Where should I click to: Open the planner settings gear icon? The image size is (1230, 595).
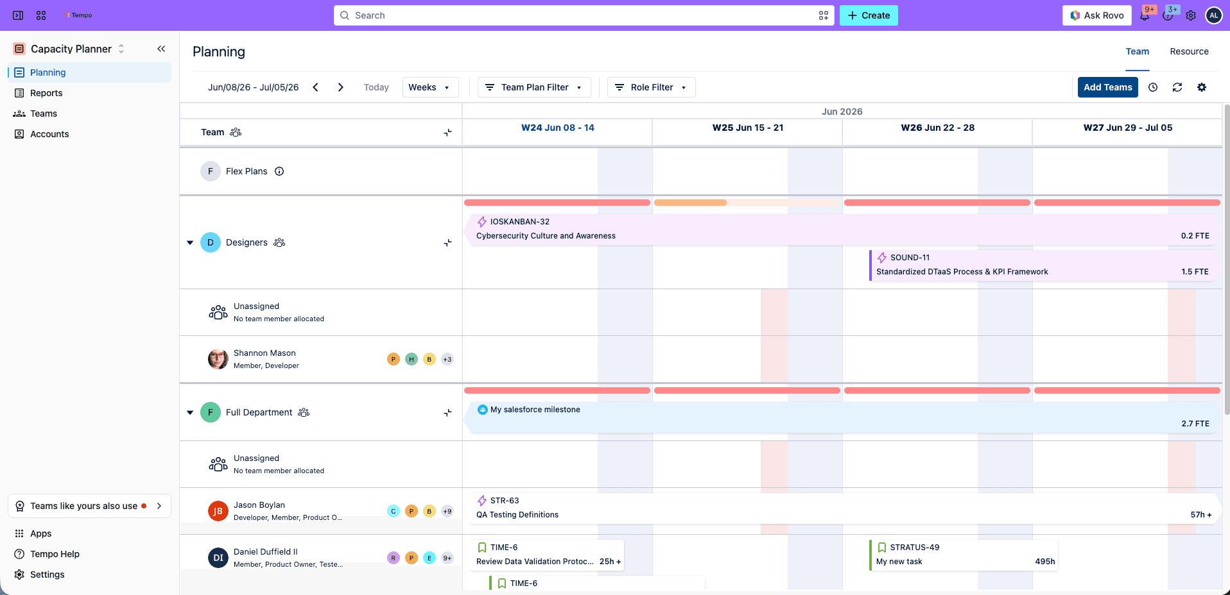tap(1202, 87)
